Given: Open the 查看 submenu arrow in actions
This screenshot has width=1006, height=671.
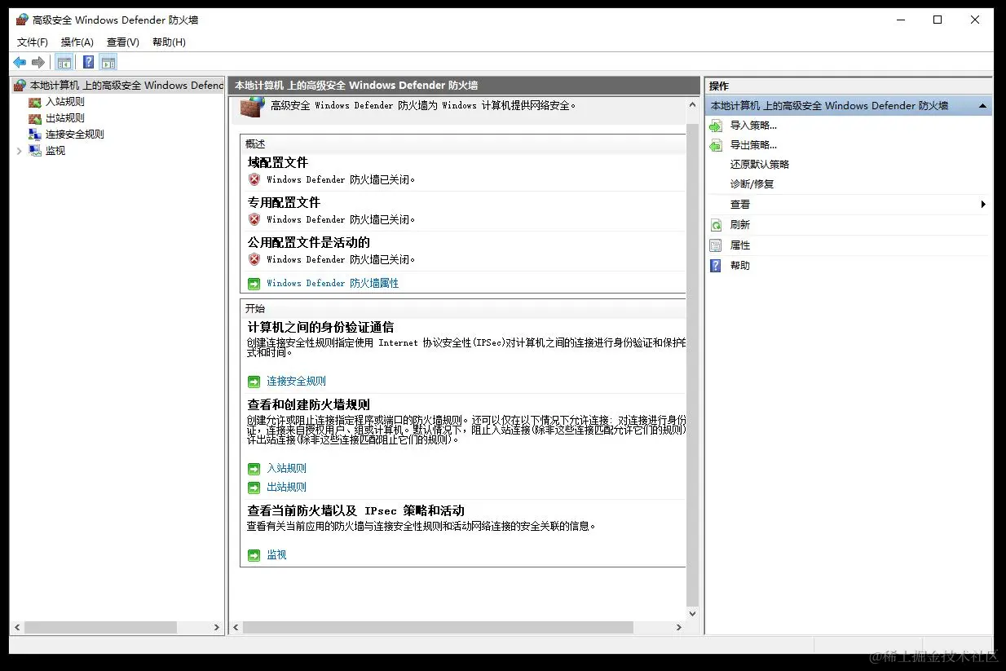Looking at the screenshot, I should coord(983,205).
